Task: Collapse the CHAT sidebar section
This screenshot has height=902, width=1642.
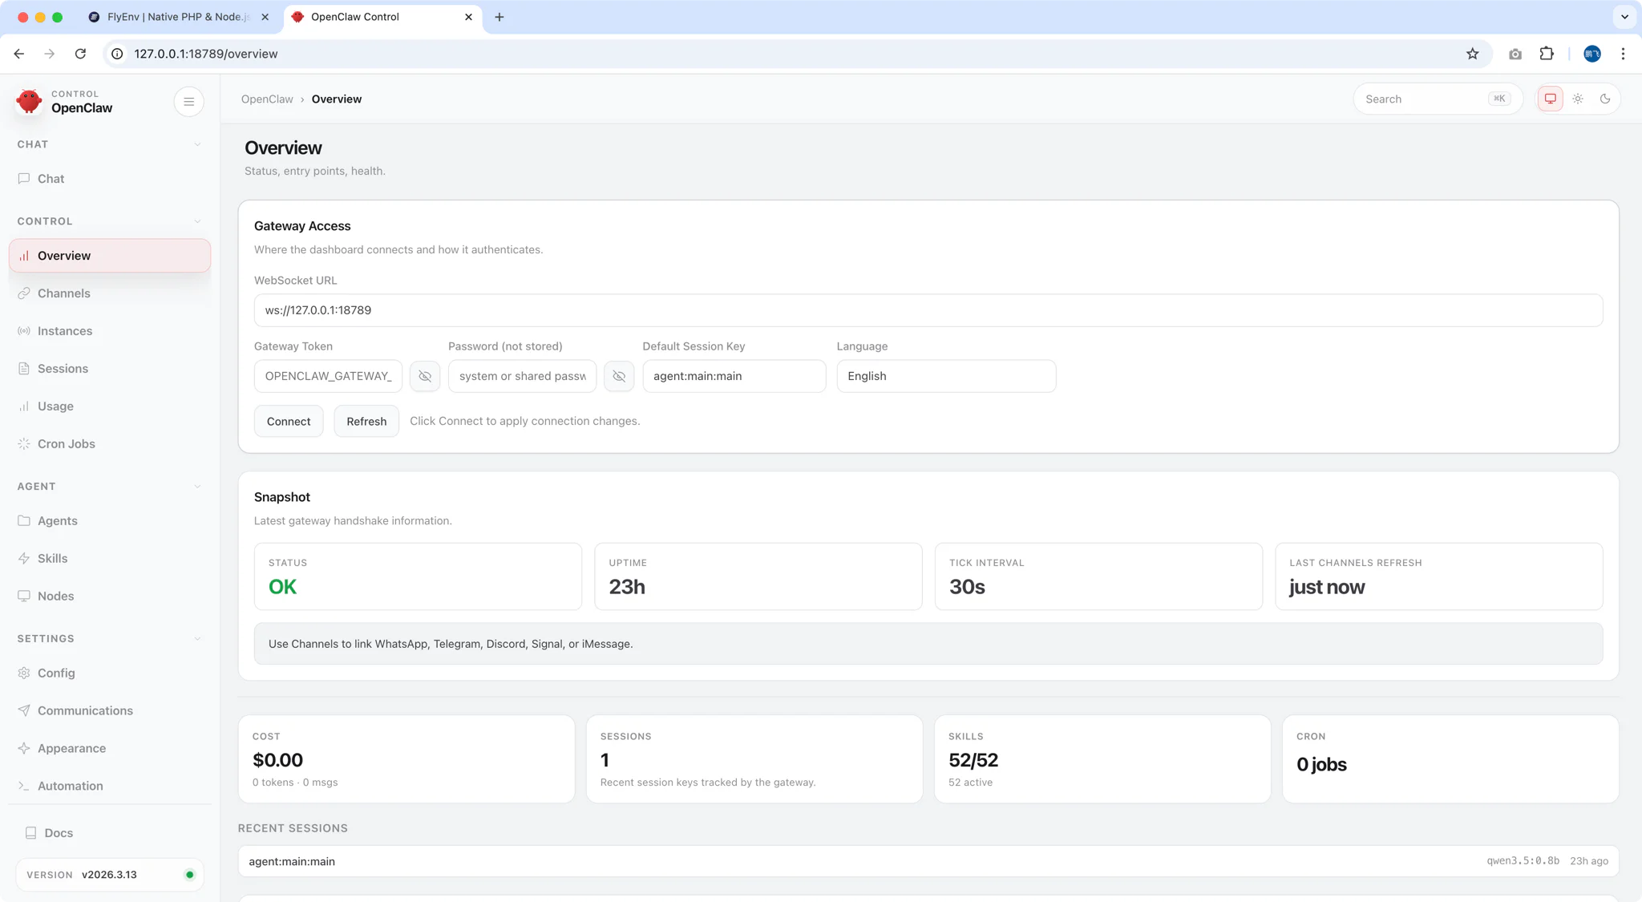Action: tap(197, 144)
